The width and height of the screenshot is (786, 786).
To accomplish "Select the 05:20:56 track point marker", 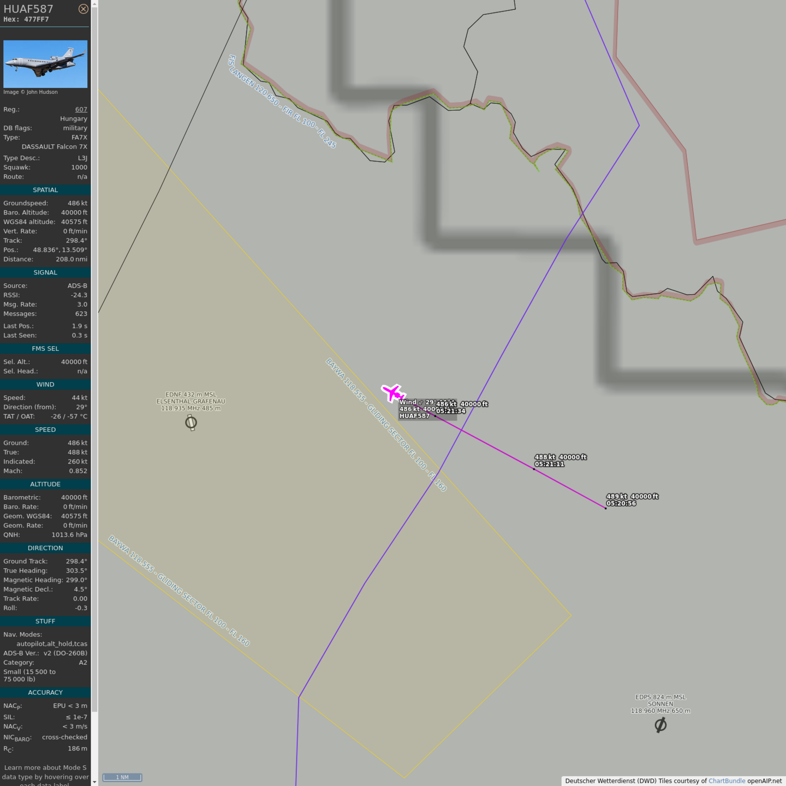I will 605,508.
